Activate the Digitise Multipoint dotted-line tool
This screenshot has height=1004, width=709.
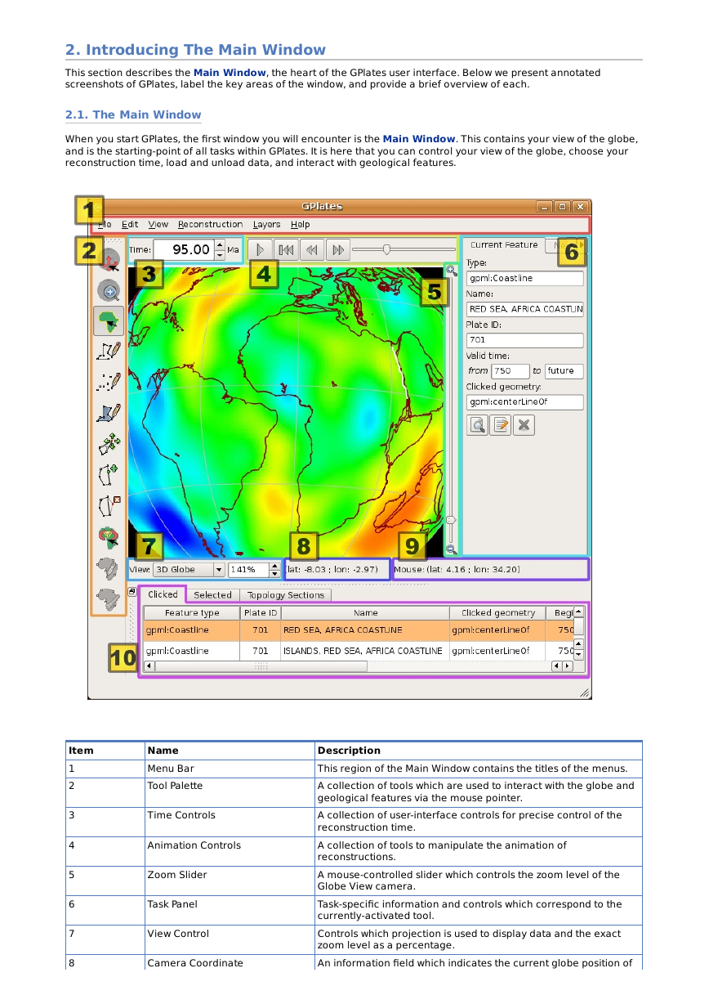point(109,382)
